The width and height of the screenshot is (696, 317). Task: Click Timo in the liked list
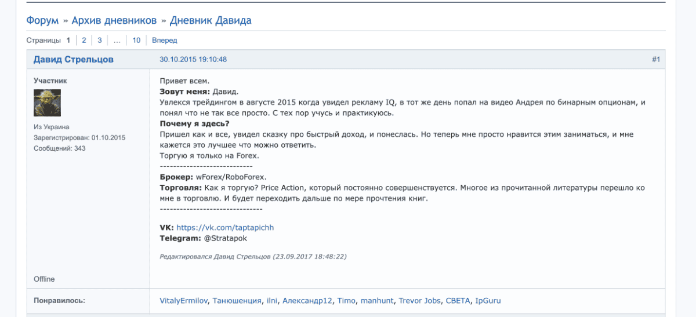click(346, 301)
